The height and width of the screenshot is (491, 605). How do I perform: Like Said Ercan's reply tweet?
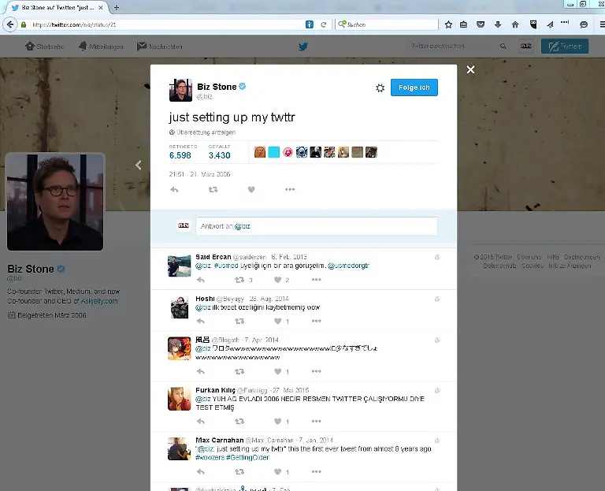277,279
